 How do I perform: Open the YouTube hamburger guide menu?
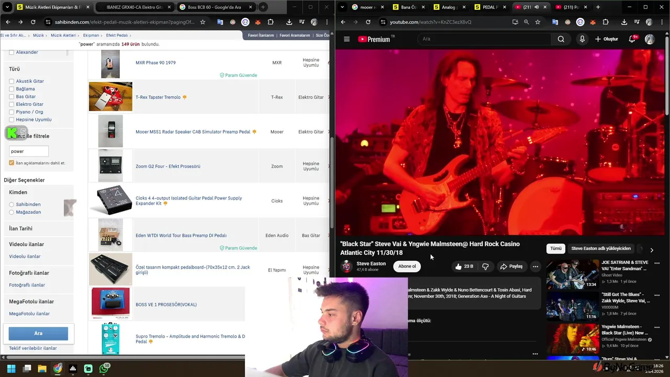point(347,39)
